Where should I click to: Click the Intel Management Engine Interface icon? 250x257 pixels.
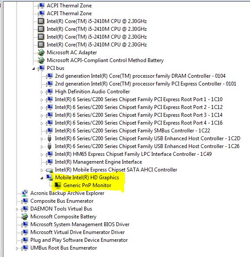[49, 162]
